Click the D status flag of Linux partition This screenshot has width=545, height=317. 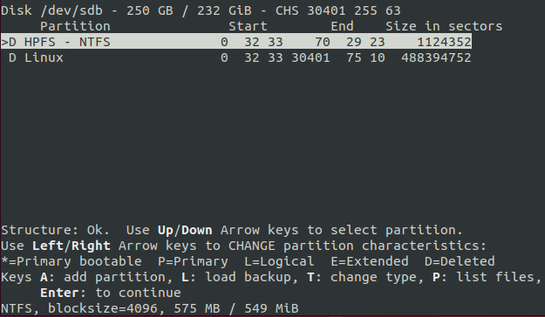(x=12, y=57)
